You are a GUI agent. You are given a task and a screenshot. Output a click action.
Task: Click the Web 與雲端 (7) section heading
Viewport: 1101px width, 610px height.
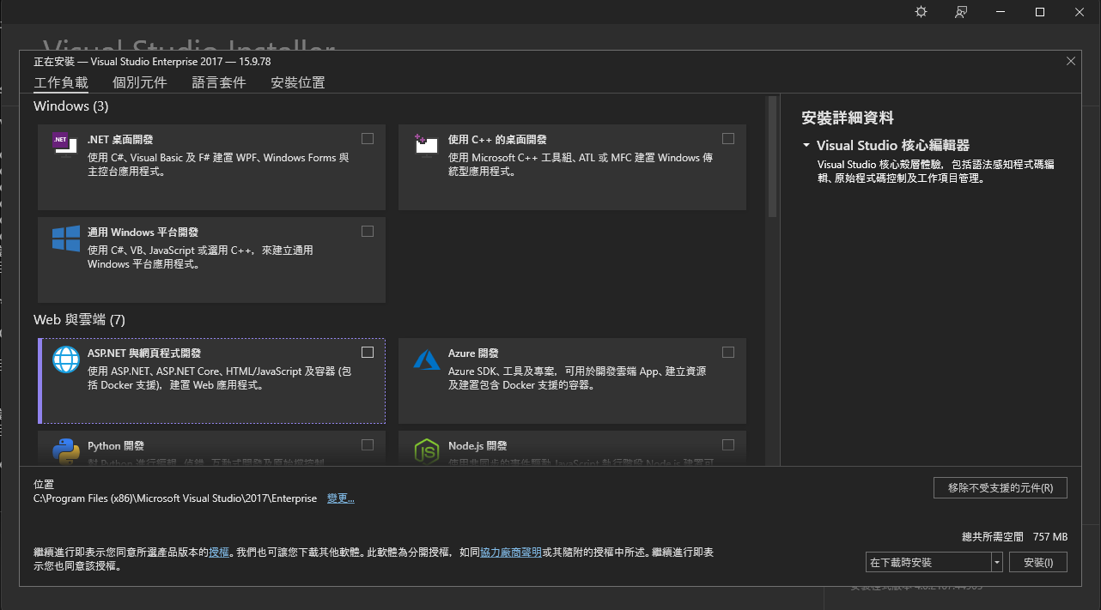point(80,320)
